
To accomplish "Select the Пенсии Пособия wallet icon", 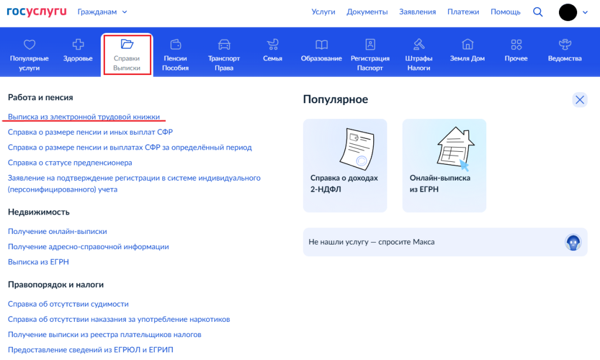I will click(x=175, y=45).
